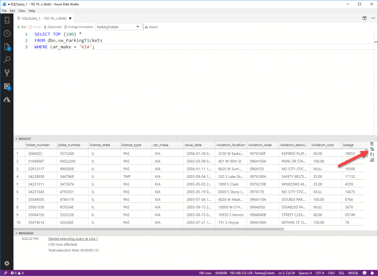
Task: Open Task History clock icon
Action: point(7,33)
